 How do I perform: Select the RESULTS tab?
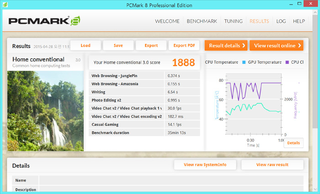(x=259, y=21)
